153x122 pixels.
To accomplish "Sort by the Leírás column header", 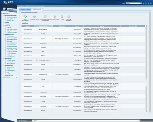I will click(102, 26).
